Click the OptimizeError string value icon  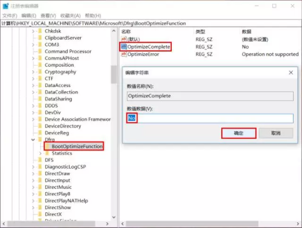(123, 54)
